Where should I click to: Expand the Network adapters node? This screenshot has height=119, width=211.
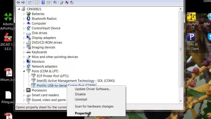[24, 66]
